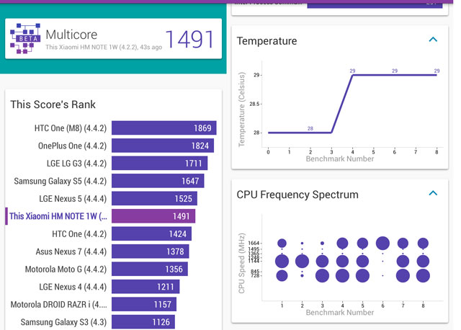Click the 'LGE Nexus 4 (4.4.4)' label
The image size is (461, 330).
click(73, 287)
